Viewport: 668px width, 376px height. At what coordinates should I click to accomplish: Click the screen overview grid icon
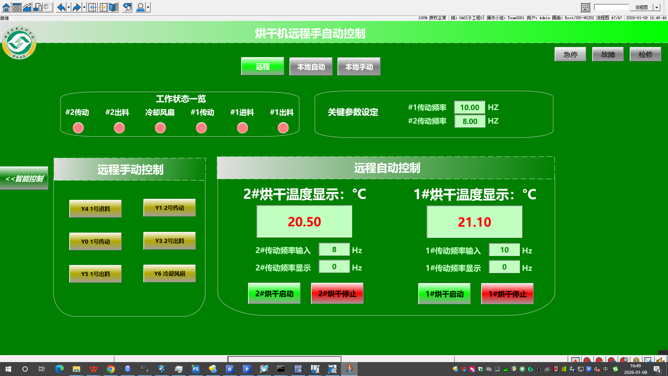pyautogui.click(x=16, y=7)
